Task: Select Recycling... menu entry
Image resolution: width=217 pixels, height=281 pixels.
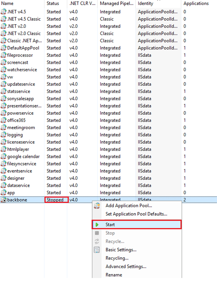Action: 117,258
